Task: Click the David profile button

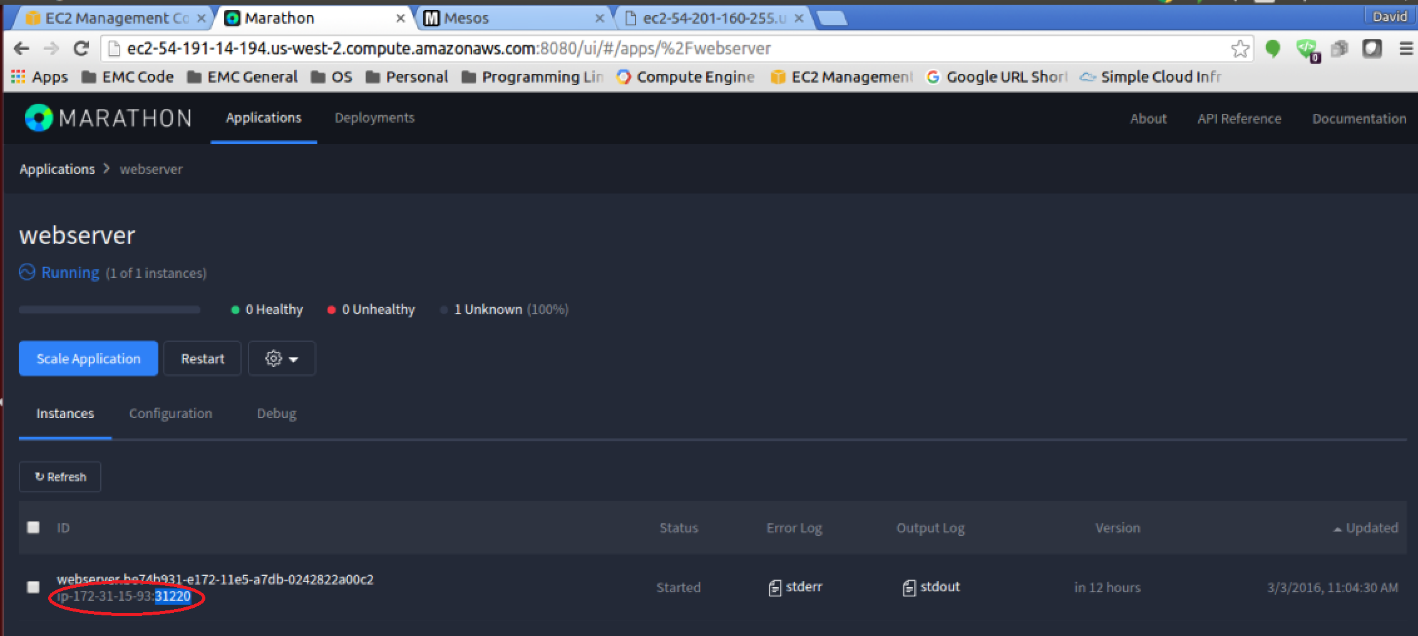Action: (x=1389, y=17)
